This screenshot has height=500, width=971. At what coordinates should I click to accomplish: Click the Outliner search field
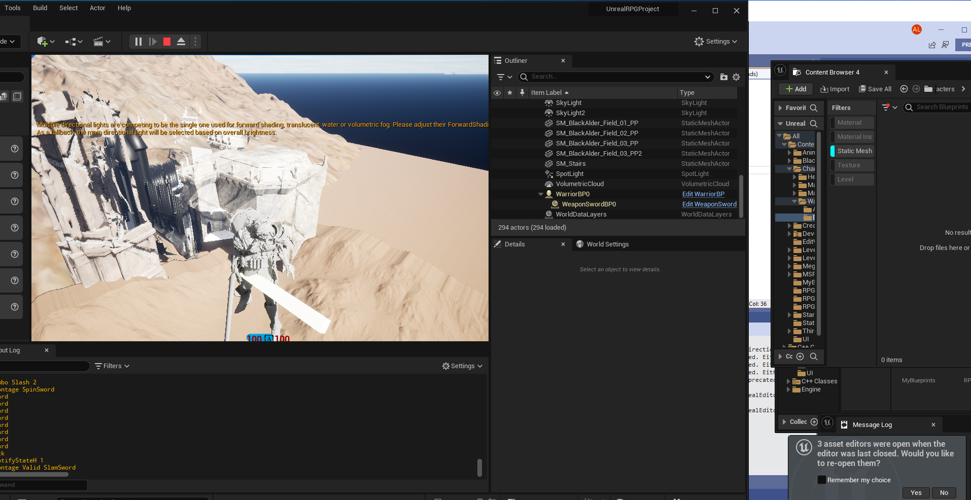615,77
